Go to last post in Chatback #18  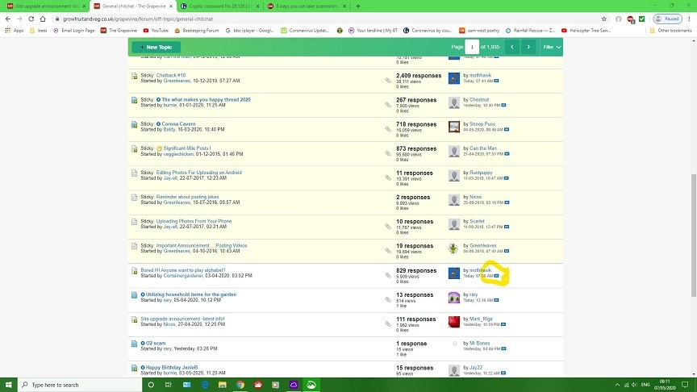496,81
